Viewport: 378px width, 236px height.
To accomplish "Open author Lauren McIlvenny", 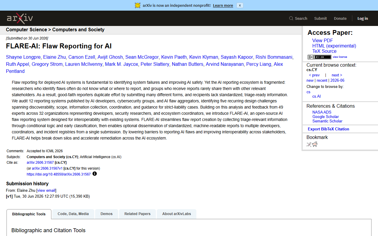I will (x=84, y=64).
